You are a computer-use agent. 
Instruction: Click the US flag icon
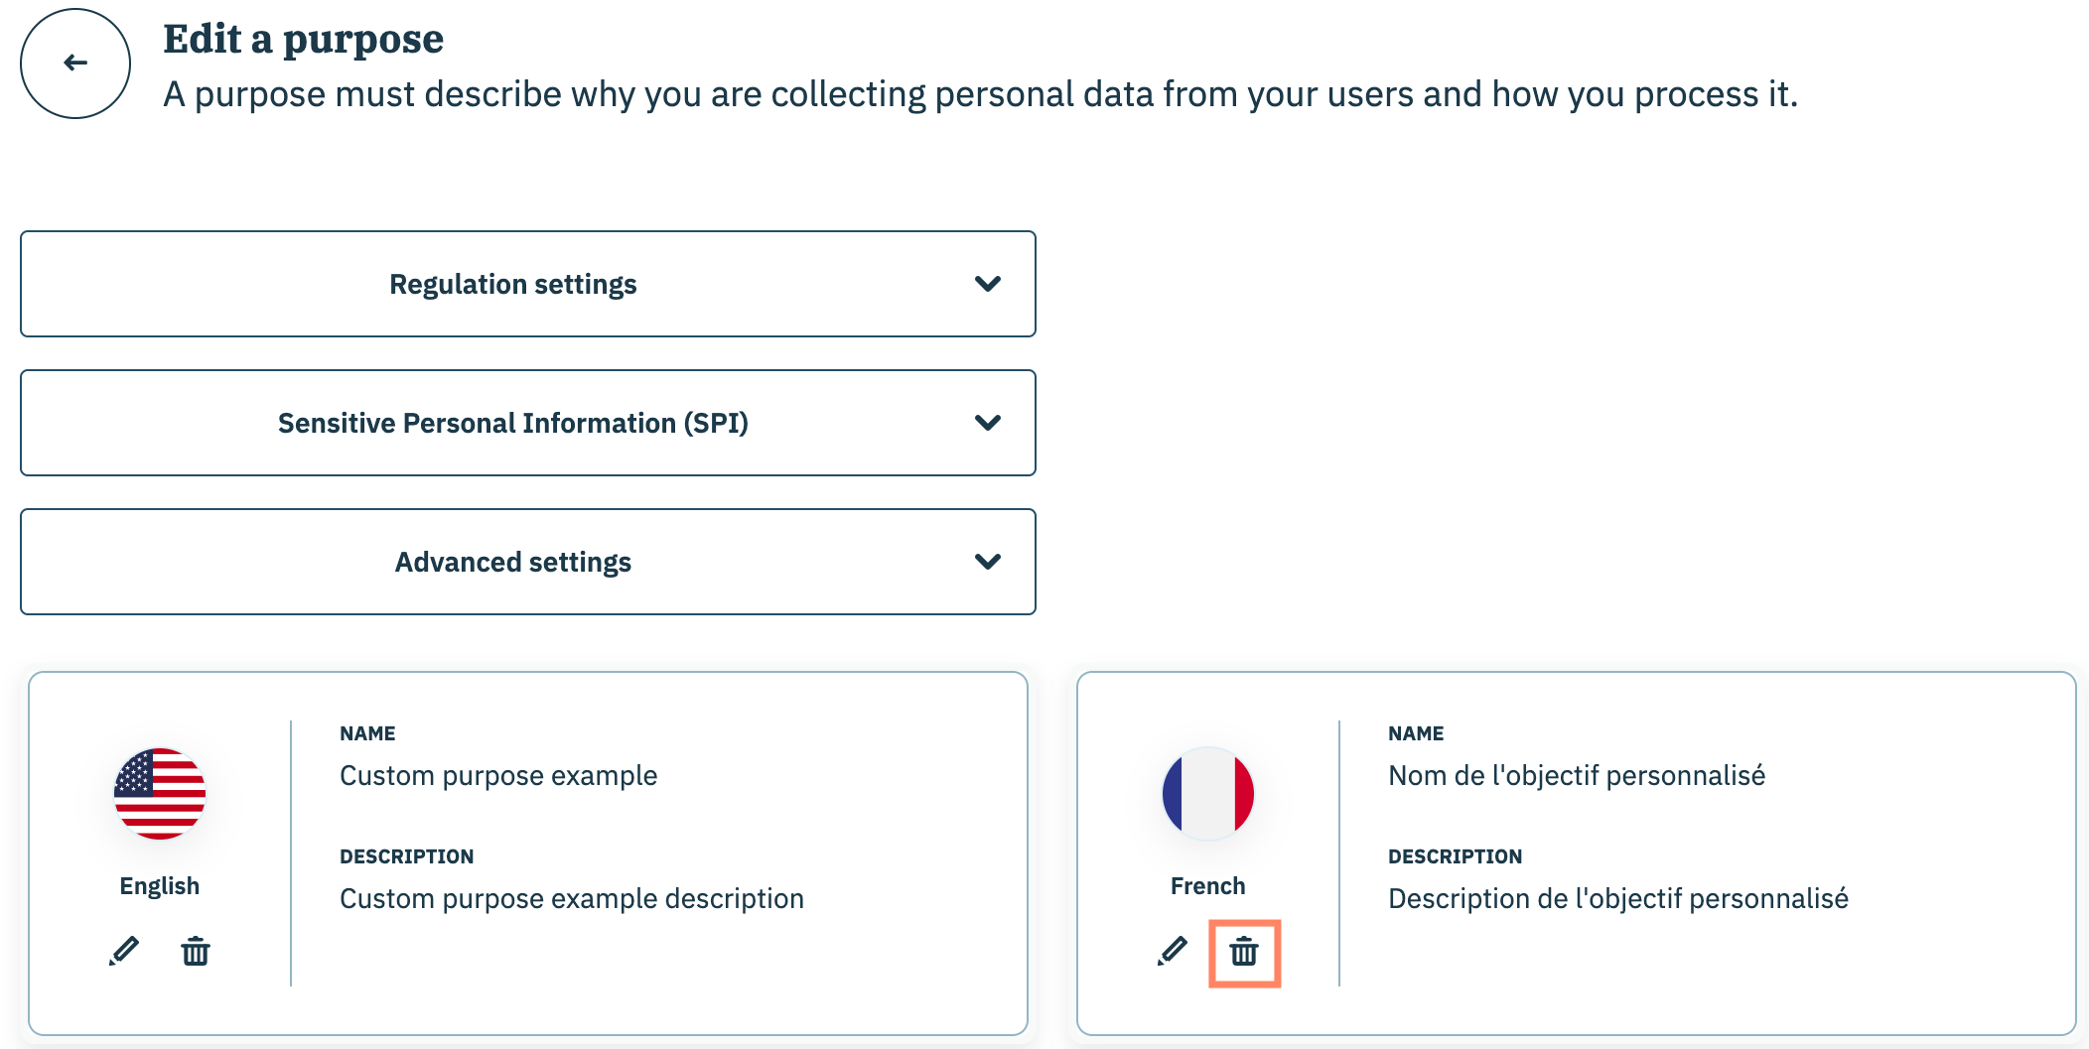[160, 794]
